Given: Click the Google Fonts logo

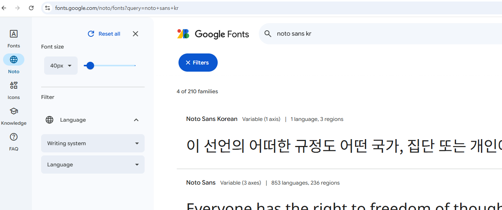Looking at the screenshot, I should pyautogui.click(x=213, y=34).
